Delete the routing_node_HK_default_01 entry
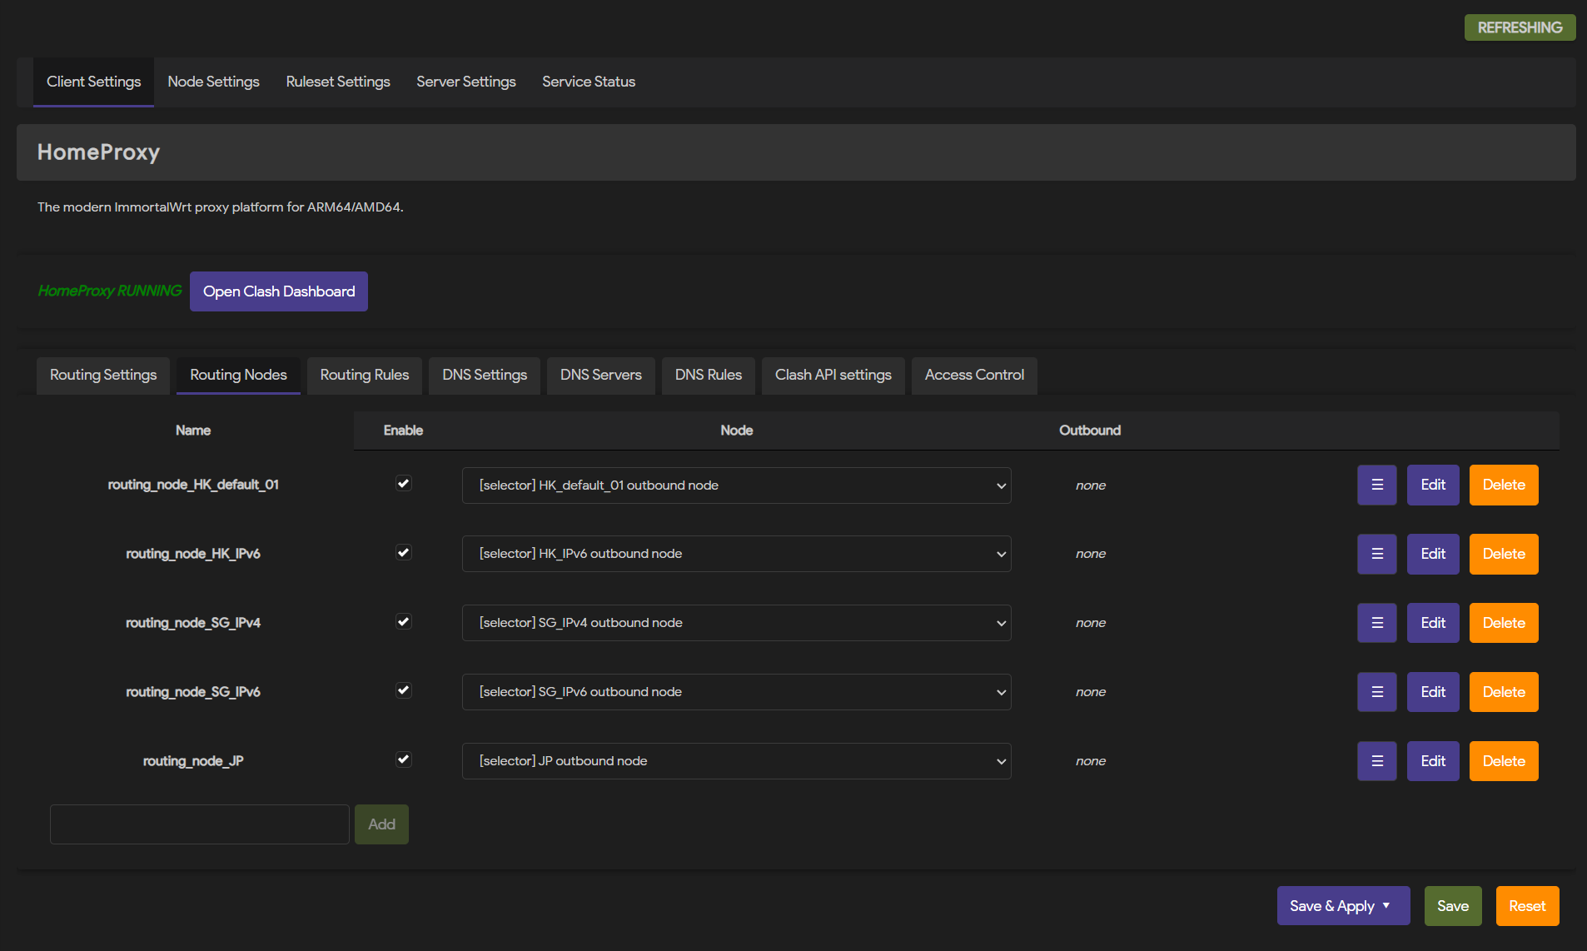 1504,485
